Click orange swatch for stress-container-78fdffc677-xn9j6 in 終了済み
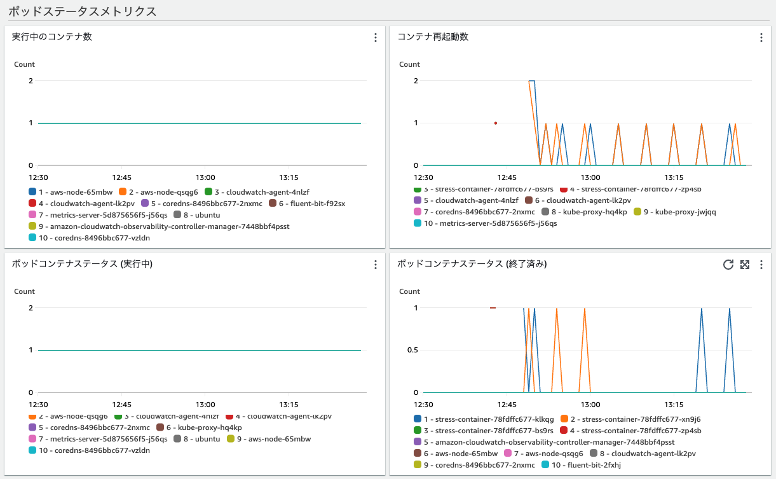776x479 pixels. click(x=565, y=419)
